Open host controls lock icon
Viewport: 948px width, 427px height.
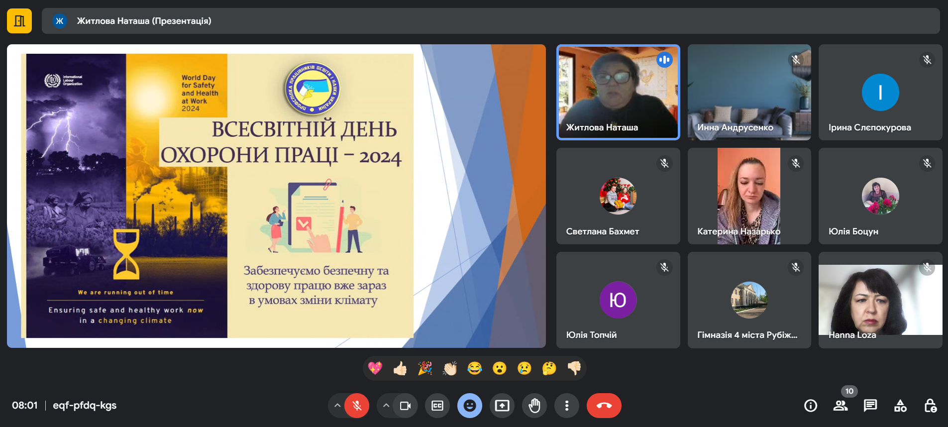tap(930, 406)
